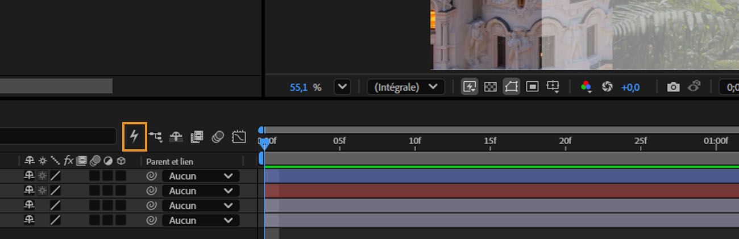Click the Fast Previews icon

coord(469,87)
